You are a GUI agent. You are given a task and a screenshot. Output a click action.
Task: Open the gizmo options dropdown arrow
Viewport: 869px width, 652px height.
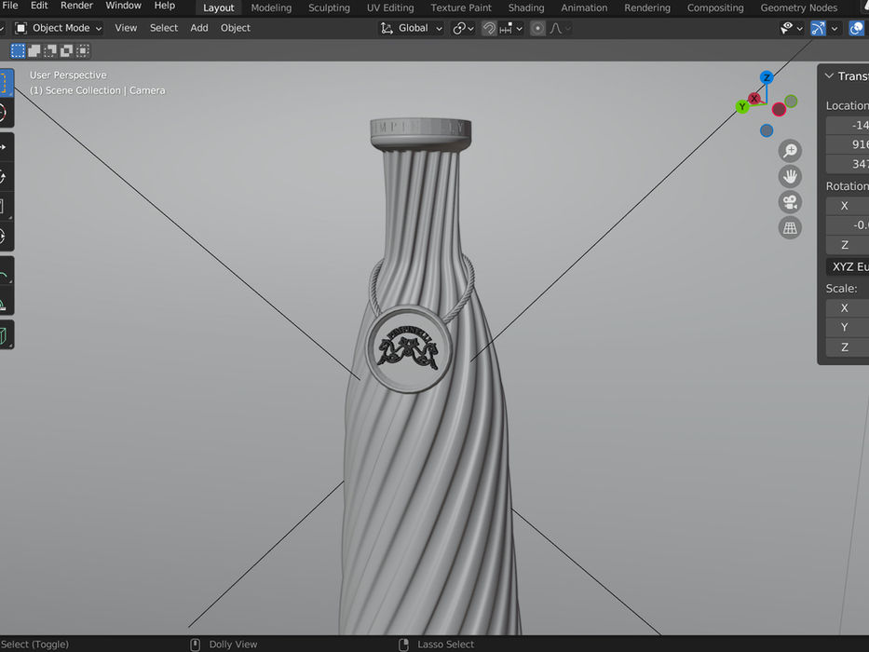pos(835,28)
